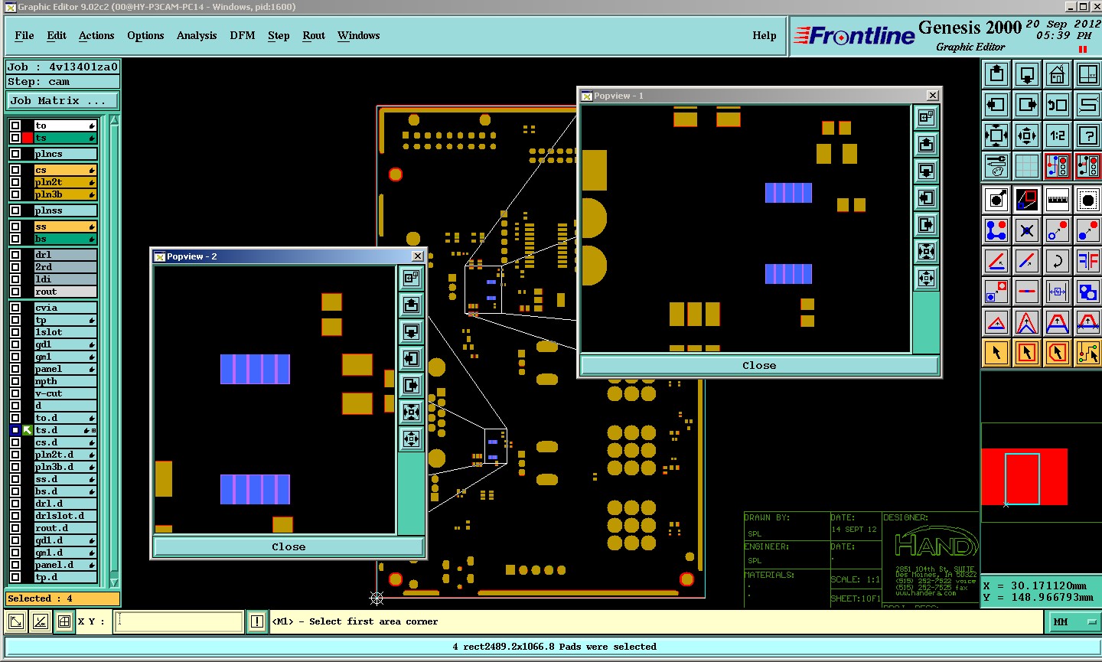
Task: Open the wrench and palette settings icon
Action: tap(996, 166)
